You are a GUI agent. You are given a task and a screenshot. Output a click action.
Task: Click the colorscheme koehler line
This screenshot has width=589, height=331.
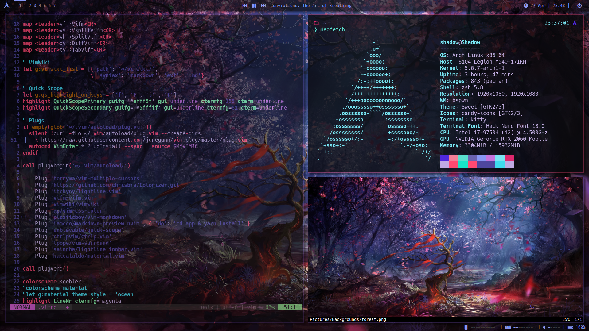pos(52,282)
